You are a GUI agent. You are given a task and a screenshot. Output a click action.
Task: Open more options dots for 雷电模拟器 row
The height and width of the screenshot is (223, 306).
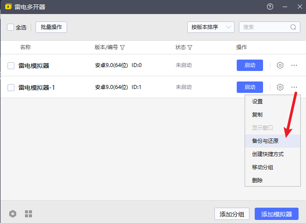click(294, 65)
